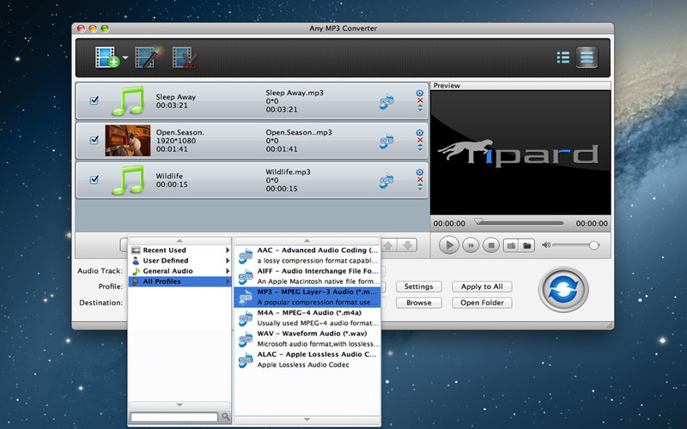Open the Recent Used profile category
Image resolution: width=687 pixels, height=429 pixels.
pyautogui.click(x=180, y=250)
